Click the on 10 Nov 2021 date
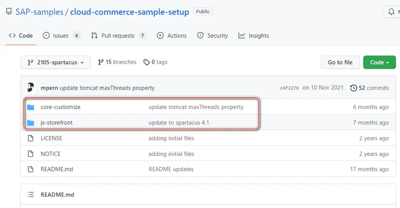Viewport: 400px width, 208px height. point(323,88)
